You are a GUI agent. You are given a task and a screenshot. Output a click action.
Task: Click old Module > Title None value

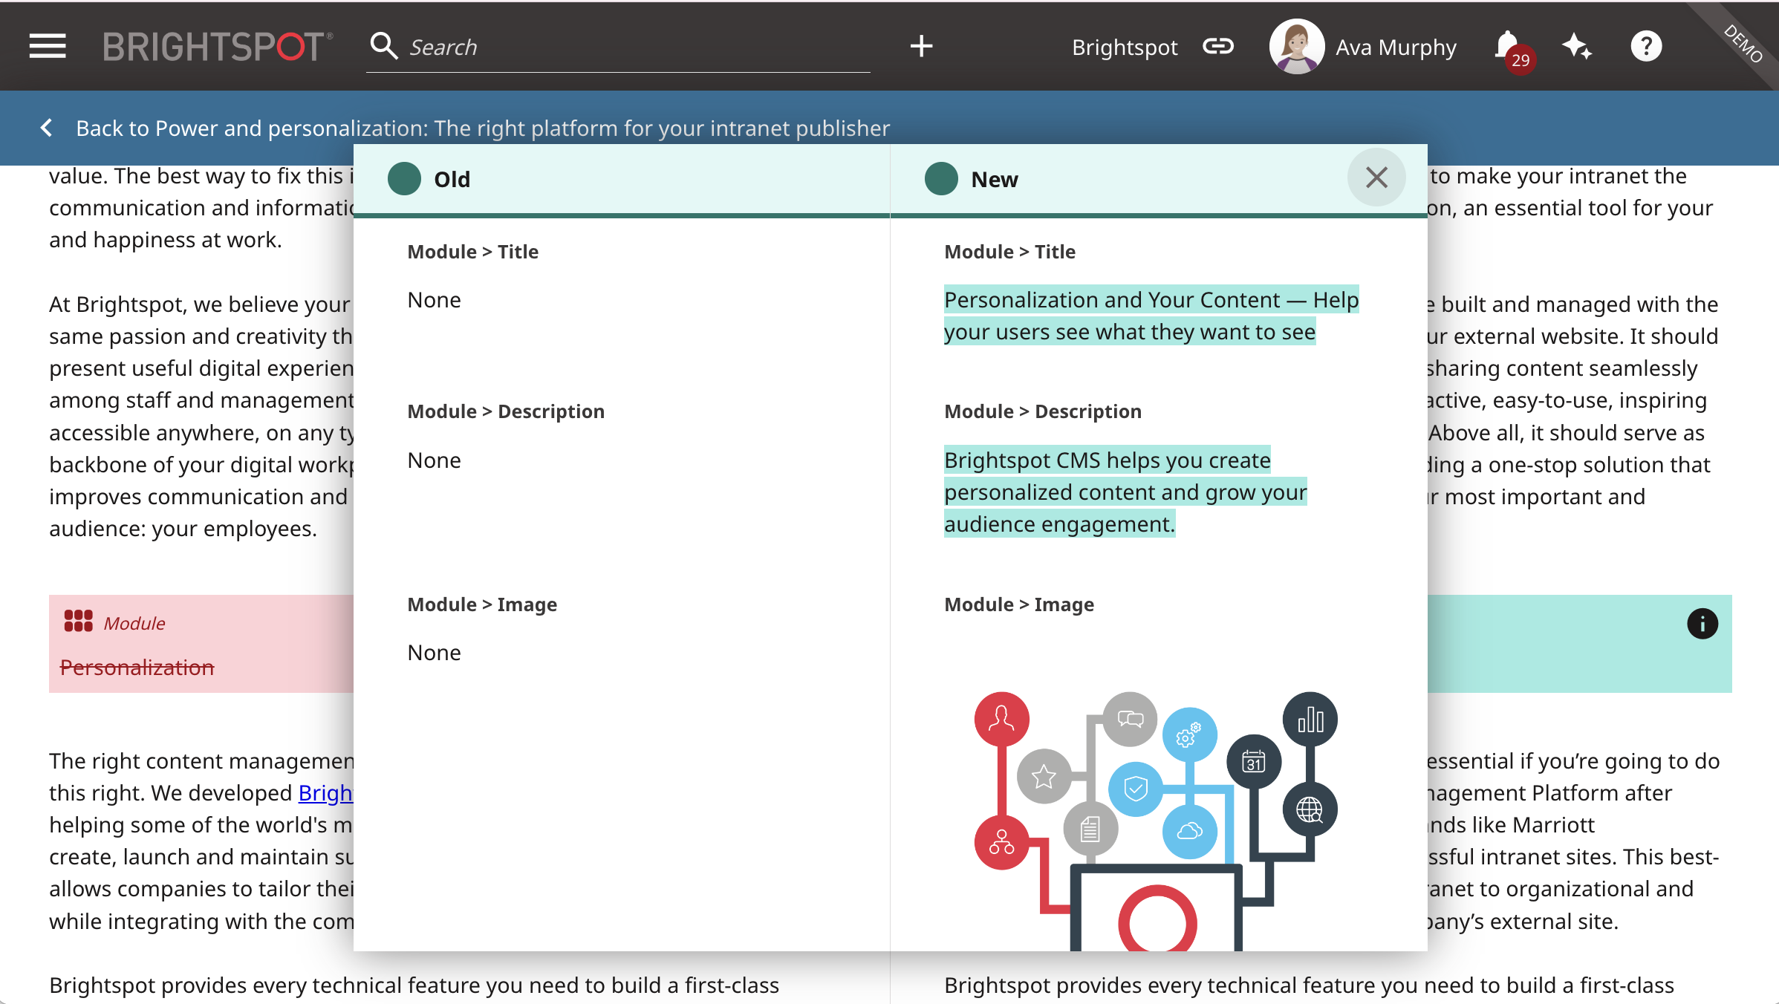[434, 300]
